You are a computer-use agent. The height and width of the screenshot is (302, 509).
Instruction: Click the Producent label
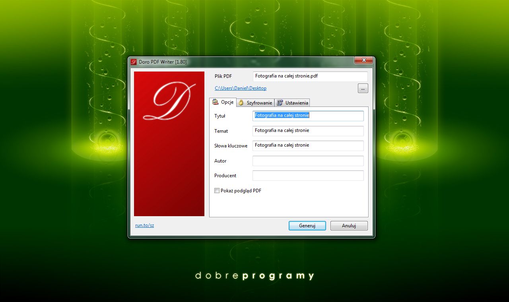tap(225, 176)
